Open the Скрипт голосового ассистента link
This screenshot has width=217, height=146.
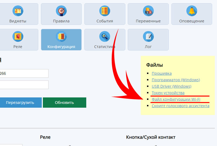[x=180, y=106]
